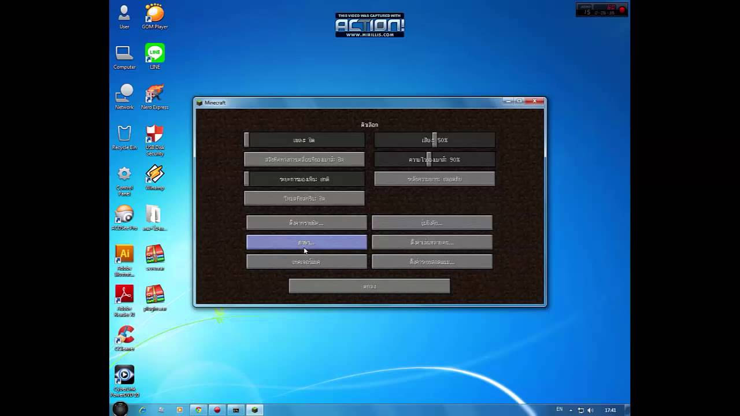Screen dimensions: 740x416
Task: Adjust the Minecraft field of view slider
Action: (x=305, y=179)
